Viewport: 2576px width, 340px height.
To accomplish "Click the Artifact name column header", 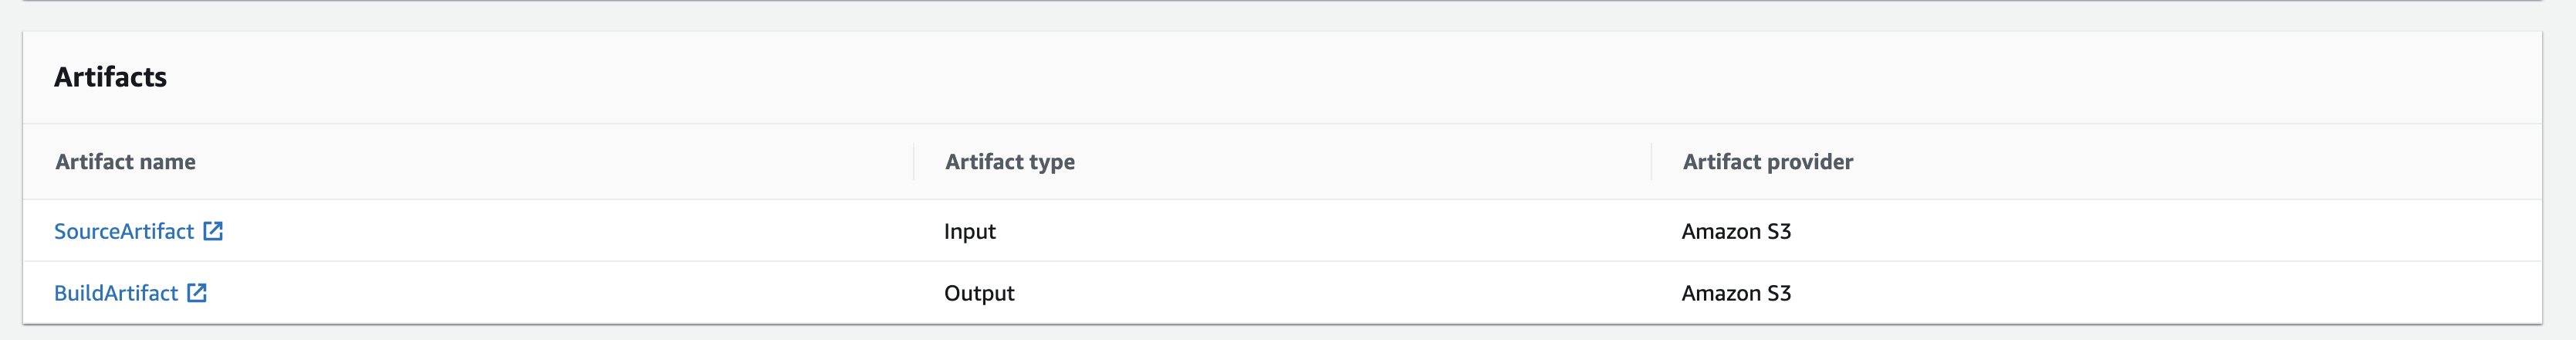I will 125,162.
